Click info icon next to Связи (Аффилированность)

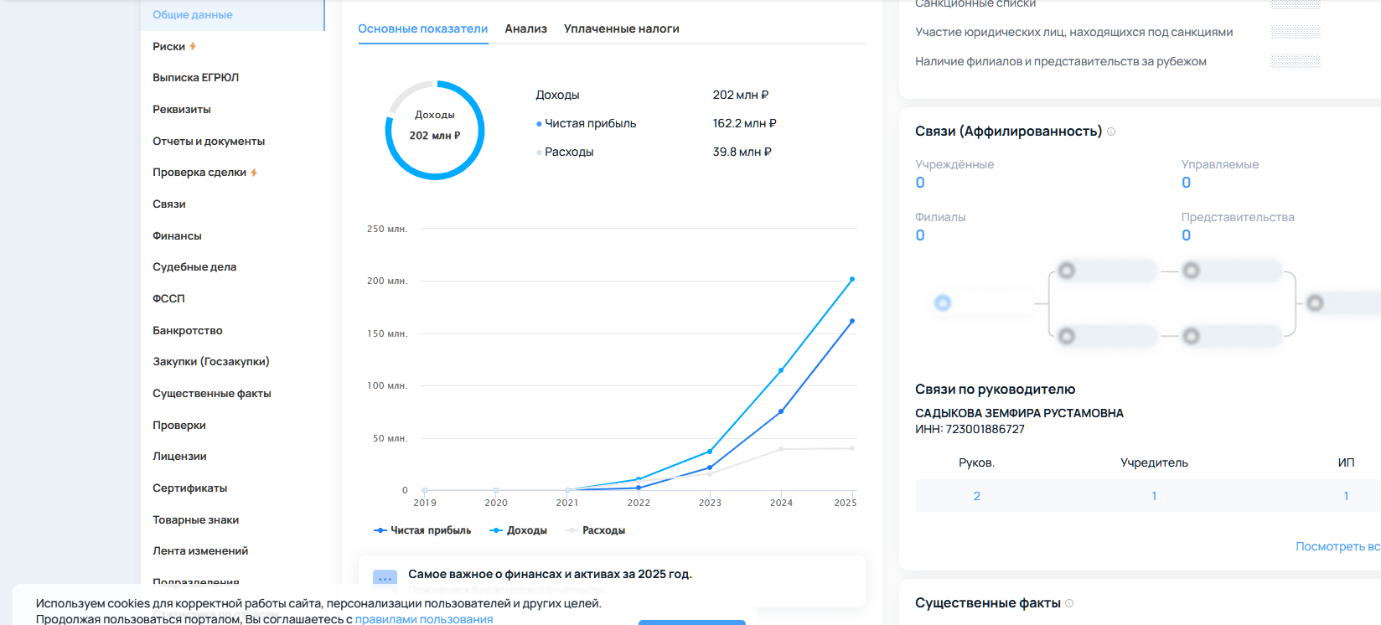(x=1111, y=132)
